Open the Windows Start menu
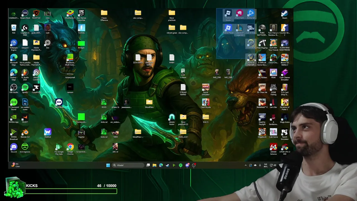Image resolution: width=357 pixels, height=201 pixels. click(108, 165)
